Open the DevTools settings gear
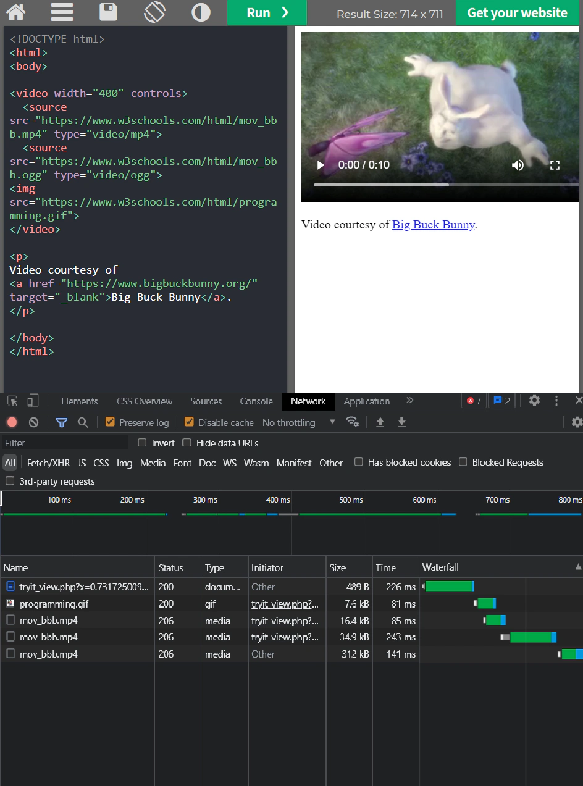583x786 pixels. pyautogui.click(x=534, y=400)
